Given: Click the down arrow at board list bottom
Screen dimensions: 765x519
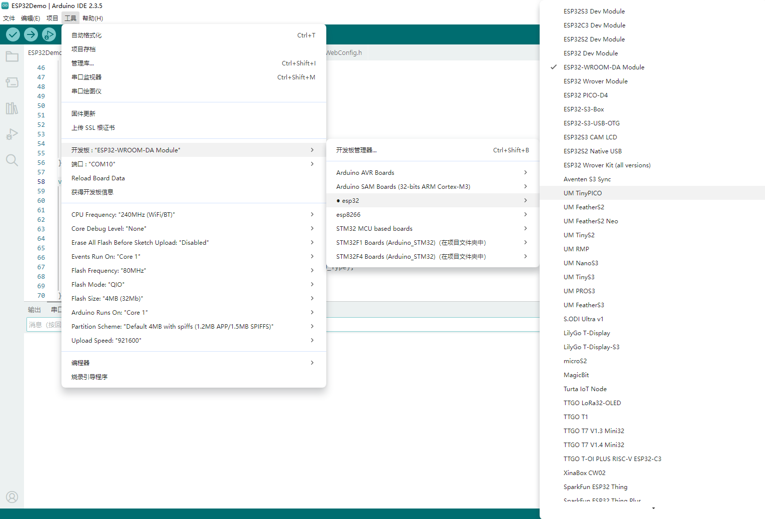Looking at the screenshot, I should [x=653, y=509].
